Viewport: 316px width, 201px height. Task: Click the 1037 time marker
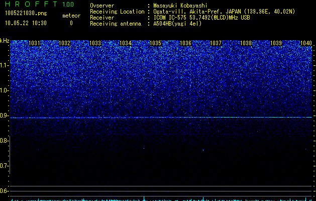coord(216,43)
